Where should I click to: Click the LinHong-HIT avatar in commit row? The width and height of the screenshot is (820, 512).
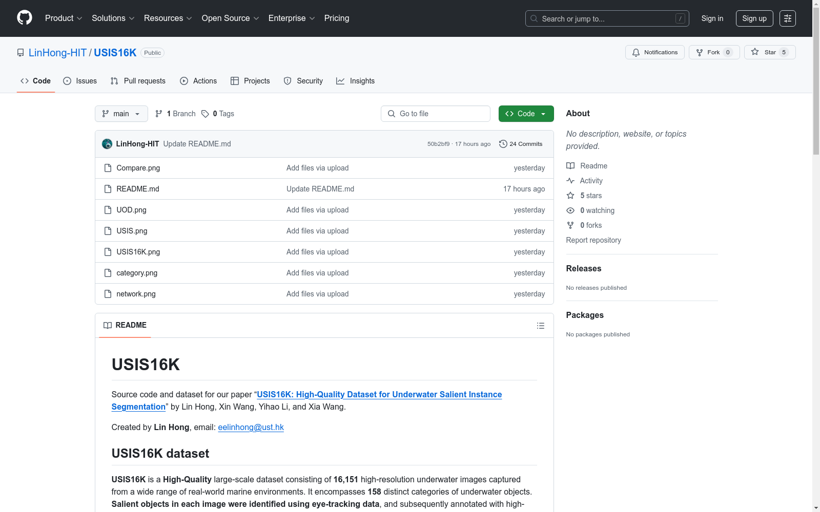point(107,144)
